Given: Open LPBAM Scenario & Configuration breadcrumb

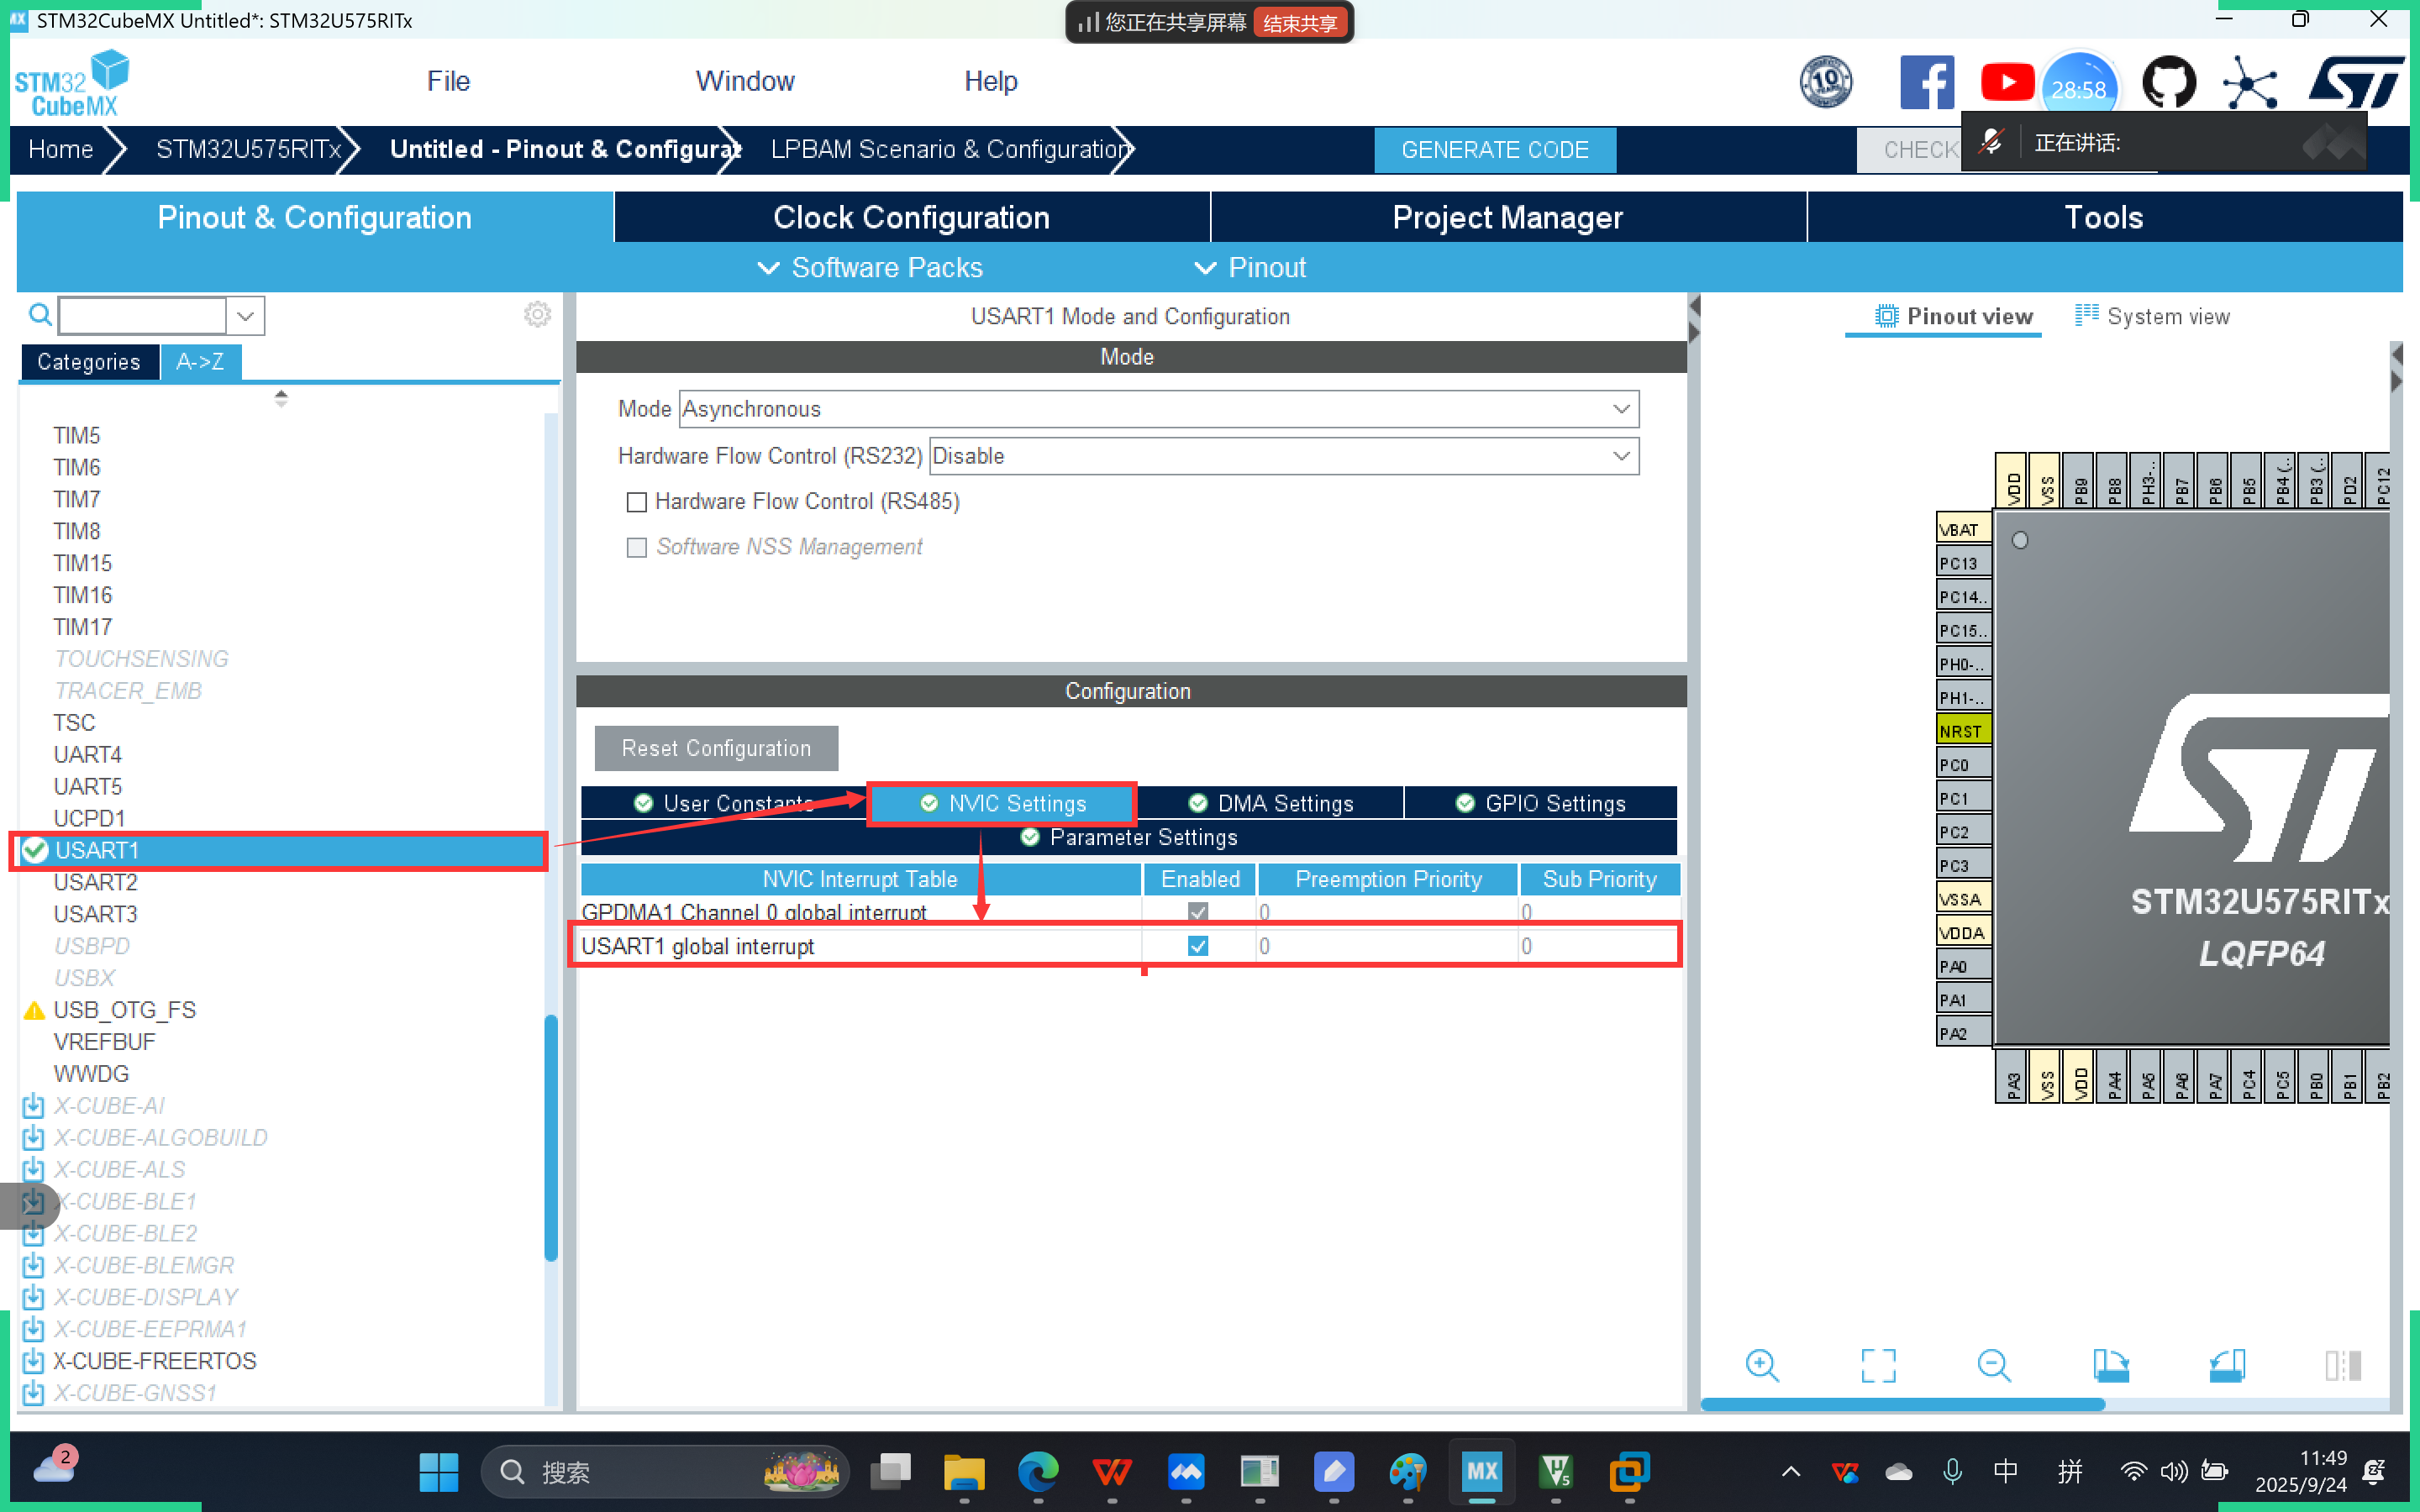Looking at the screenshot, I should coord(950,150).
